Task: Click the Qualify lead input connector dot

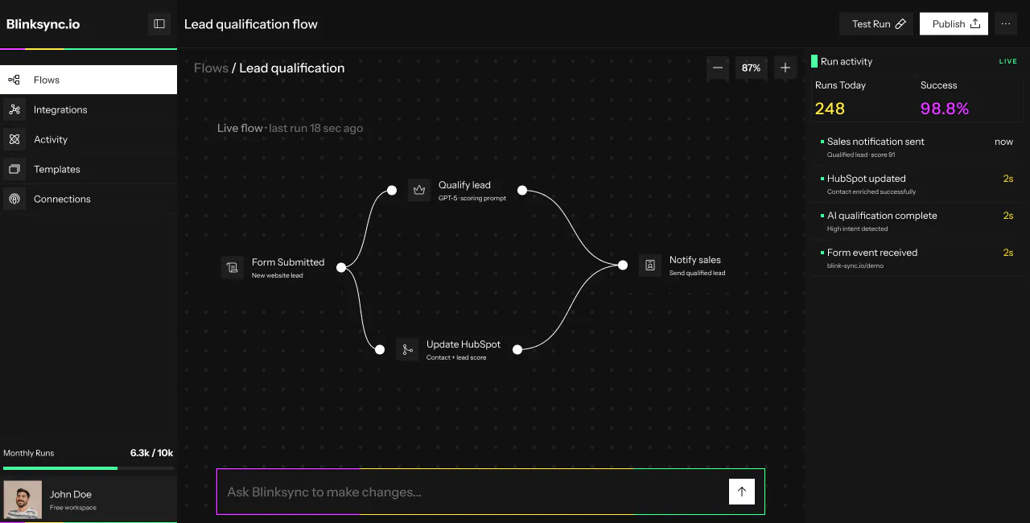Action: pos(392,191)
